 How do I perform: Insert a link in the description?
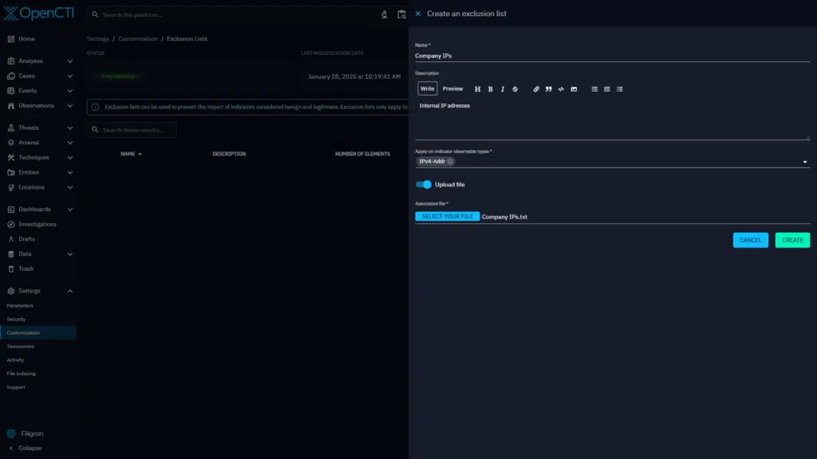536,89
